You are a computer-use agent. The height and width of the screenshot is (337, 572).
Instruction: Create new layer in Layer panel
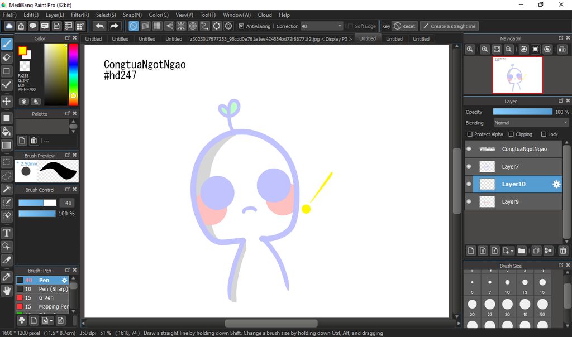[471, 251]
